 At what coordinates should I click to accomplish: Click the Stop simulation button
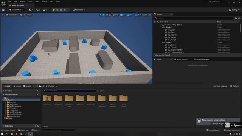61,10
